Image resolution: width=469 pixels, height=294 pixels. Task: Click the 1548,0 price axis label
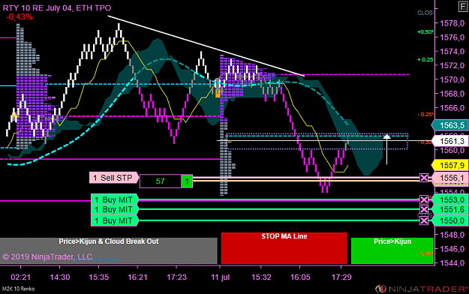pos(452,235)
